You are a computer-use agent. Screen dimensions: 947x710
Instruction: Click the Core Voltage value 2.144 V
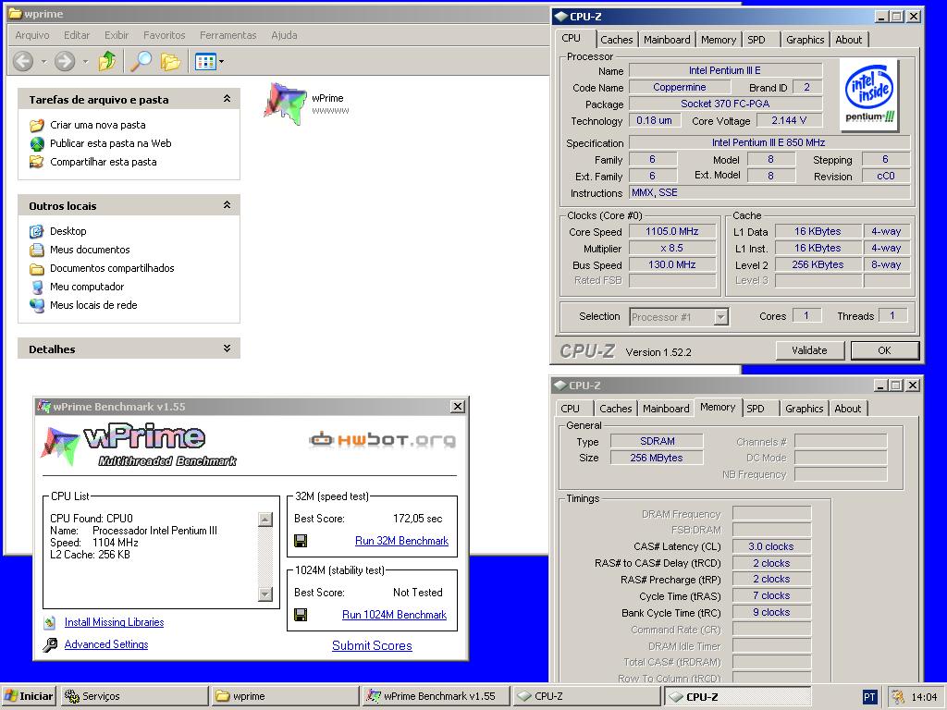789,121
